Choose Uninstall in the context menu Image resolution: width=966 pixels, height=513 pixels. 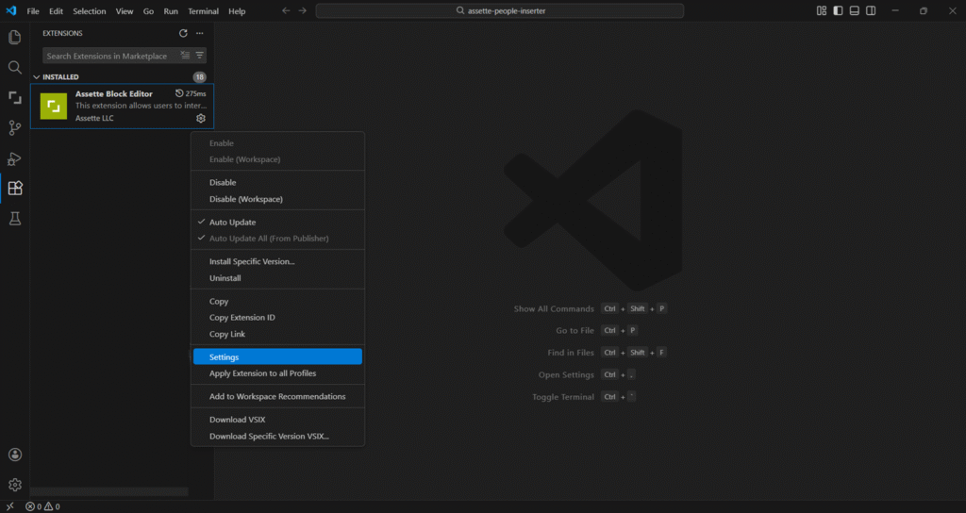pyautogui.click(x=225, y=278)
